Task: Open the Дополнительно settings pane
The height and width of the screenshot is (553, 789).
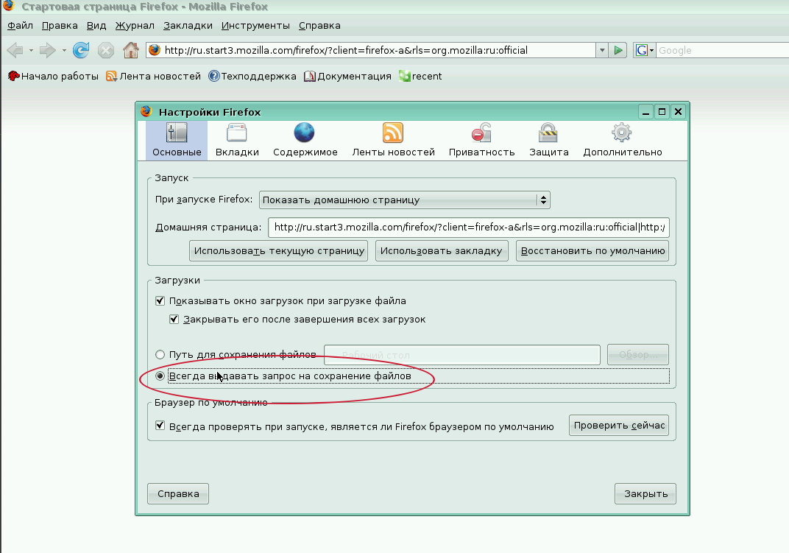Action: pyautogui.click(x=623, y=141)
